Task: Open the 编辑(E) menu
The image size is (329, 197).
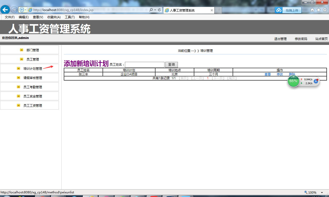Action: tap(24, 17)
